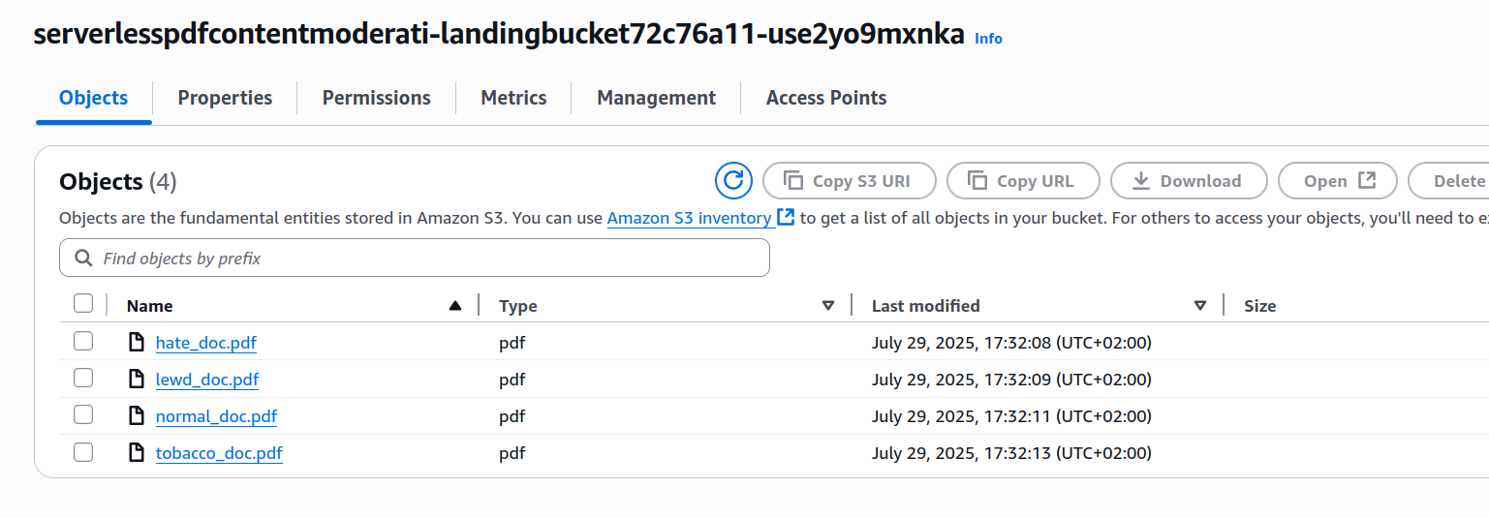Click the Size column header
1489x518 pixels.
[x=1259, y=306]
